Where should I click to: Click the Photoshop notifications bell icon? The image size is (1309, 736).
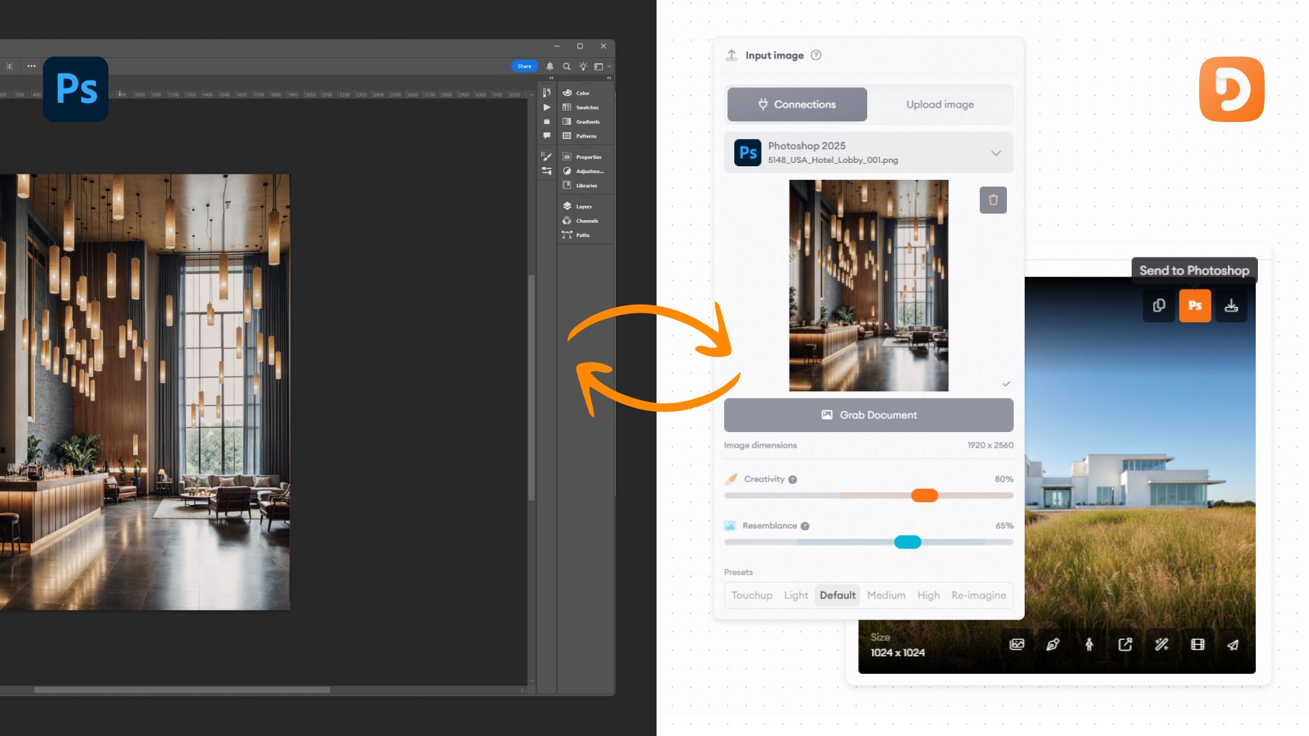point(550,66)
